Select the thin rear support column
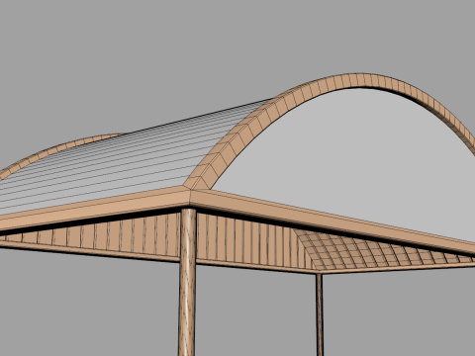The width and height of the screenshot is (475, 356). coord(319,314)
